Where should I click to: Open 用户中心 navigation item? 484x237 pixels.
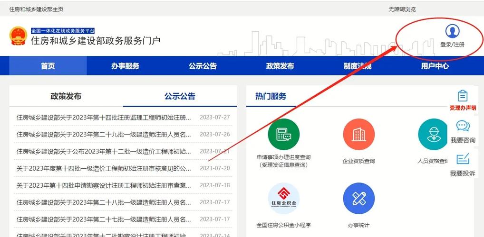click(435, 66)
